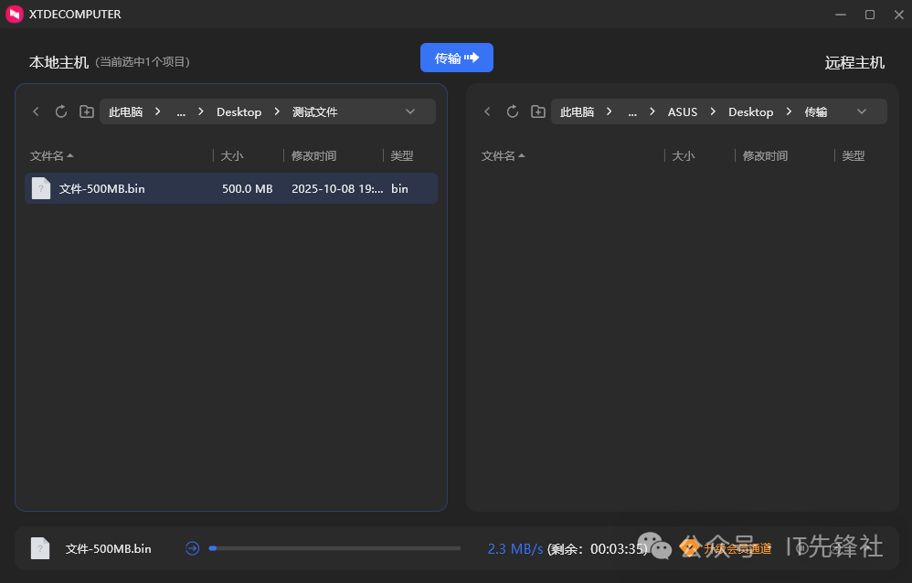Expand collapsed path ellipsis in remote breadcrumb
Image resolution: width=912 pixels, height=583 pixels.
tap(632, 111)
